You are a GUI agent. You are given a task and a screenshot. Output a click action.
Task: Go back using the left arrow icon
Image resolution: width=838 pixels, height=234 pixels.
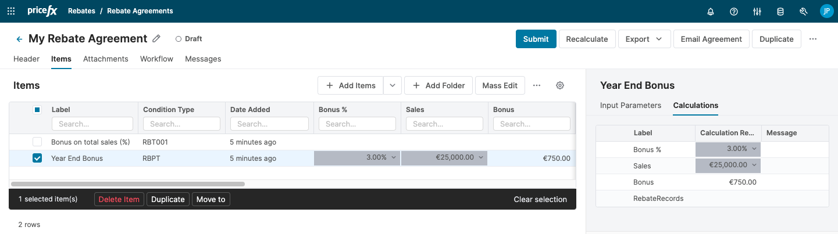tap(19, 39)
